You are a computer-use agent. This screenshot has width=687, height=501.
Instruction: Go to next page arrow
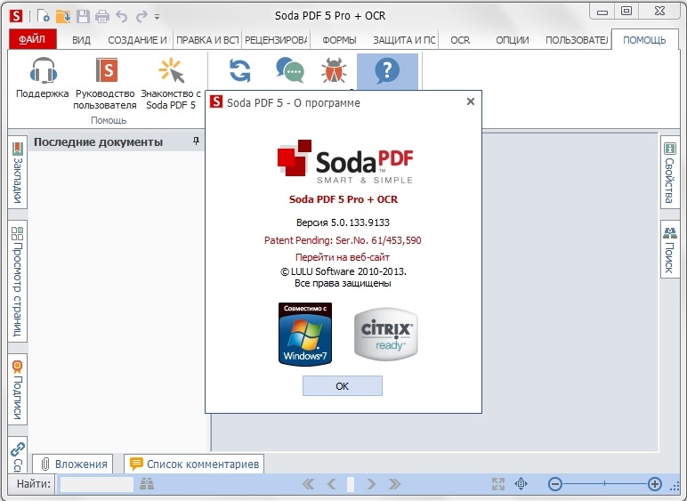(372, 484)
